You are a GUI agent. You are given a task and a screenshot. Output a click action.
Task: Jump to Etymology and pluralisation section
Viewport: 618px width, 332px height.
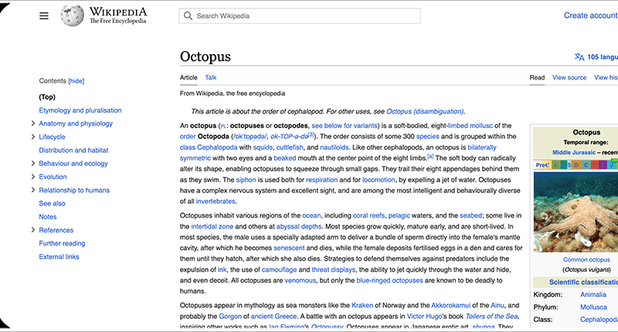click(80, 110)
